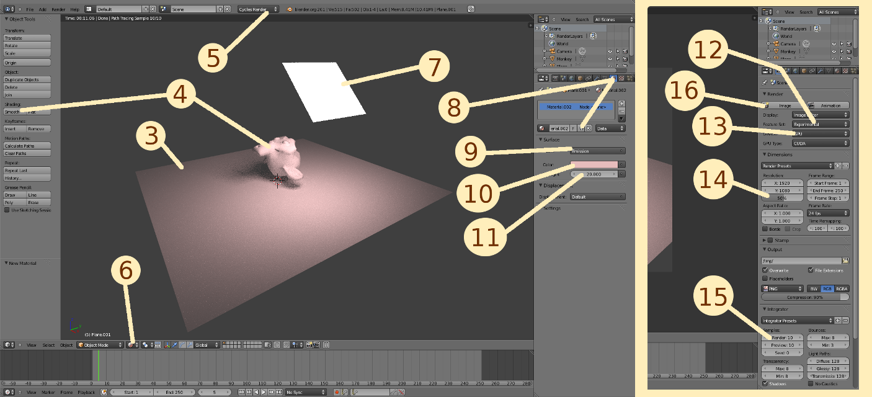
Task: Select the World item in the left outliner
Action: pyautogui.click(x=562, y=44)
